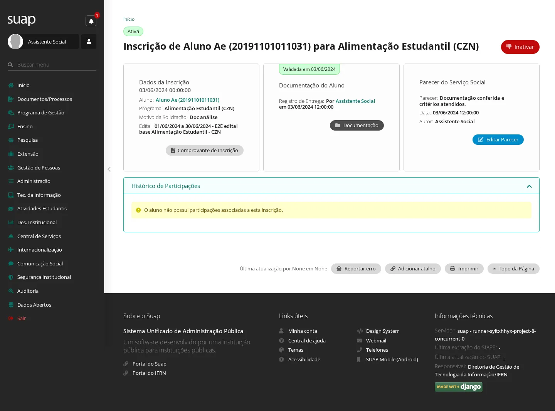Open the Design System footer link
555x411 pixels.
(383, 331)
